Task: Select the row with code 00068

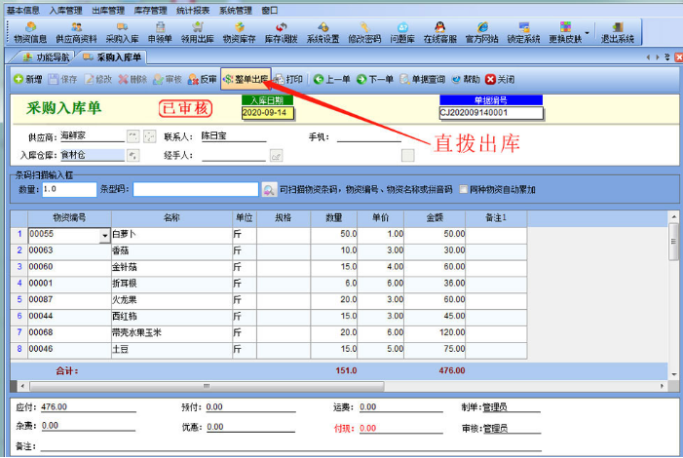Action: [268, 332]
